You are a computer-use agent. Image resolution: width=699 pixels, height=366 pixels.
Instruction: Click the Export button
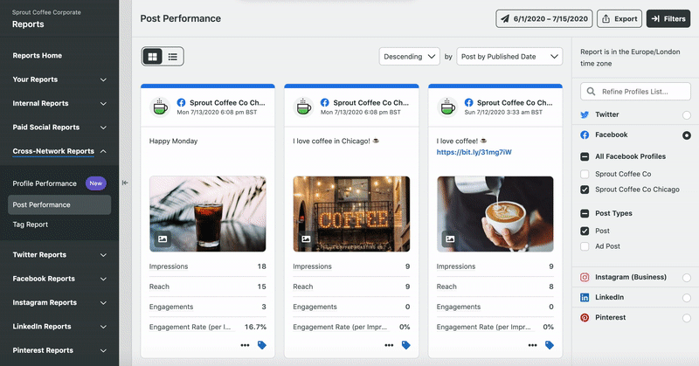(619, 18)
